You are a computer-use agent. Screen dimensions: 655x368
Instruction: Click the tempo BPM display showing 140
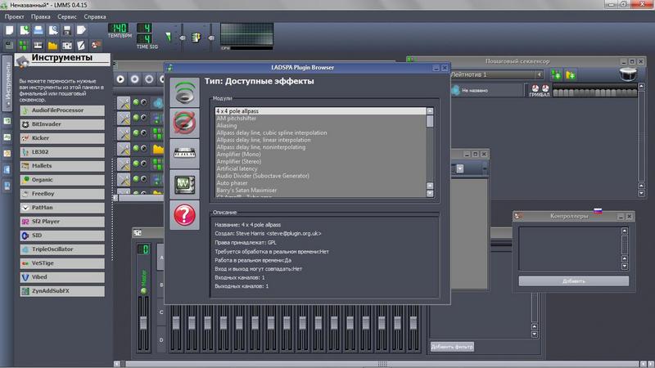119,28
